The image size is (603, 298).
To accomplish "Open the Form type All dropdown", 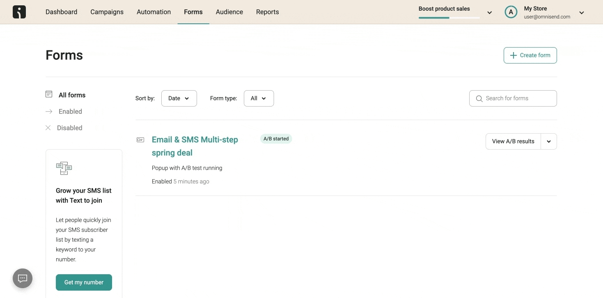I will (x=259, y=98).
